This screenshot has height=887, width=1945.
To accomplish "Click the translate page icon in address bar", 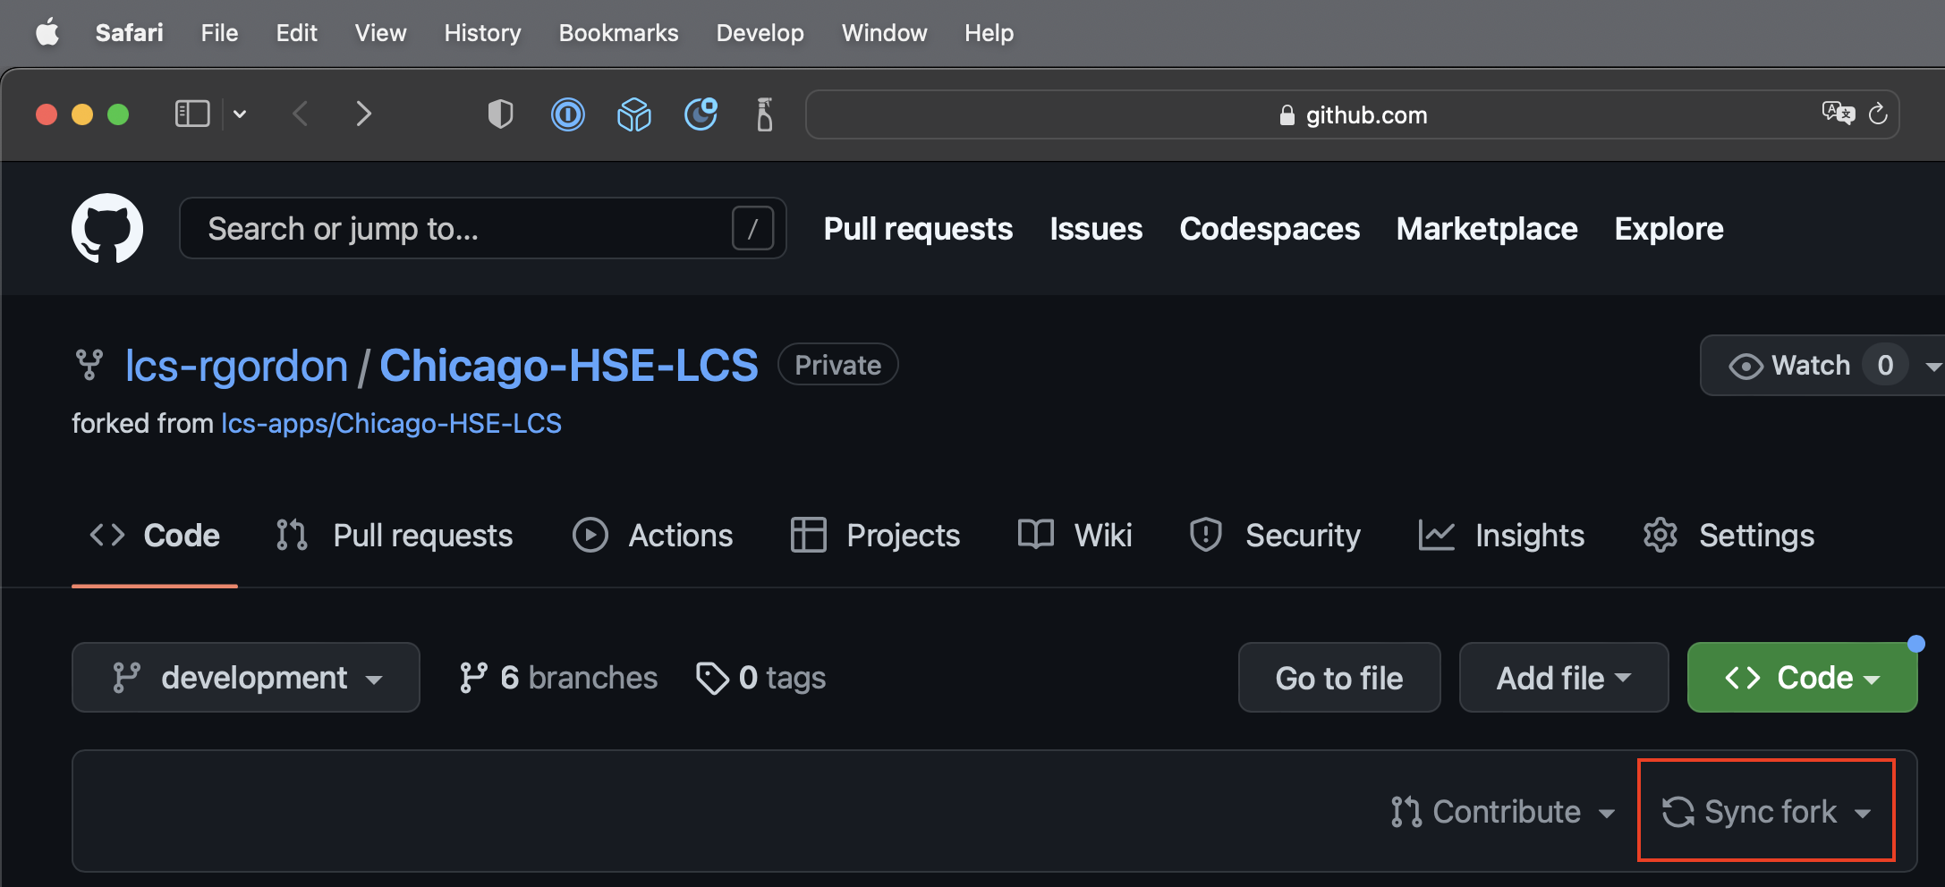I will [1838, 114].
